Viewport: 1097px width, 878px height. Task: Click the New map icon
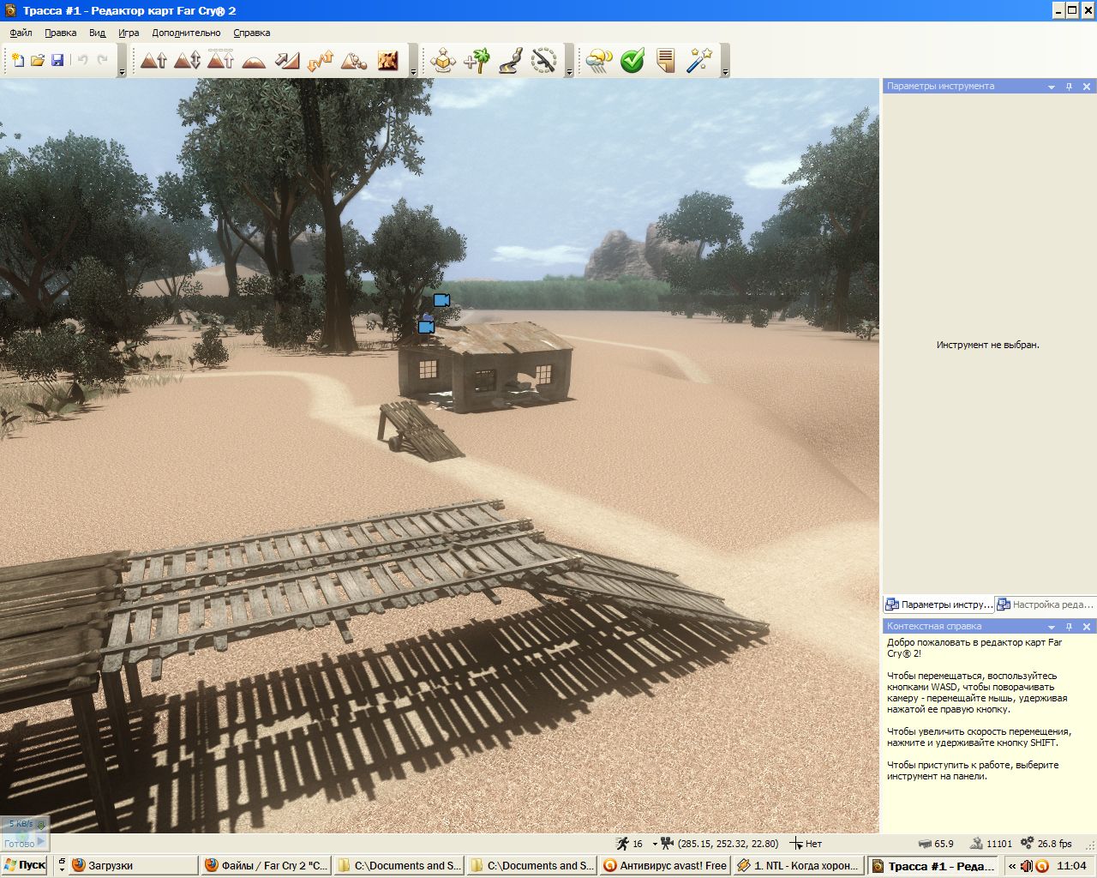17,60
